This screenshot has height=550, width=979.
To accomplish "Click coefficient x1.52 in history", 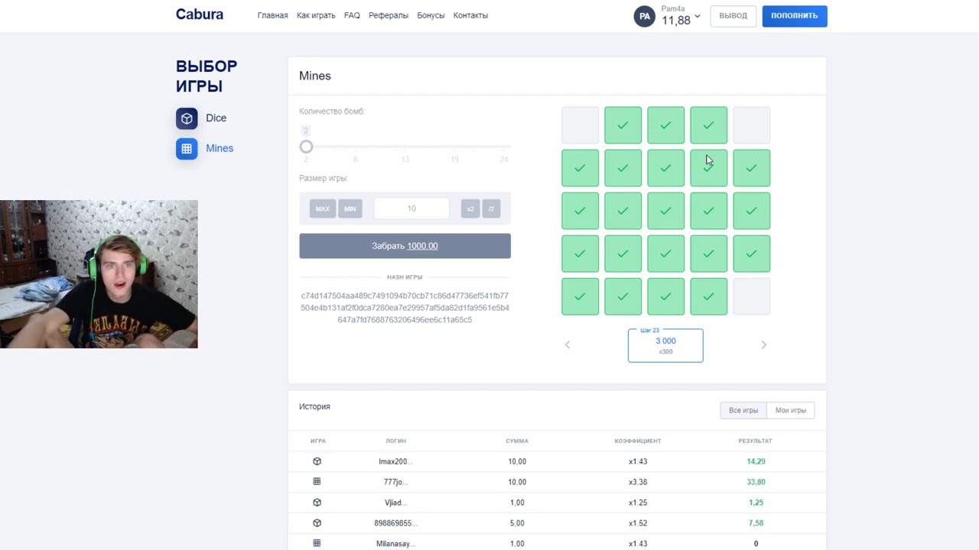I will (638, 523).
